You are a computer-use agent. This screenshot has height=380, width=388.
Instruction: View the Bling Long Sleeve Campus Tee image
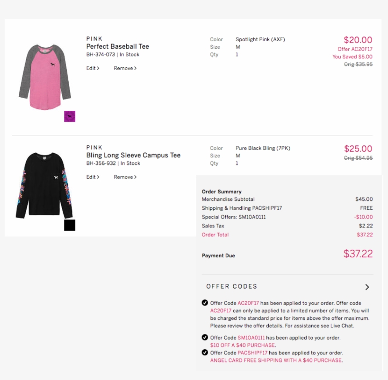(43, 185)
